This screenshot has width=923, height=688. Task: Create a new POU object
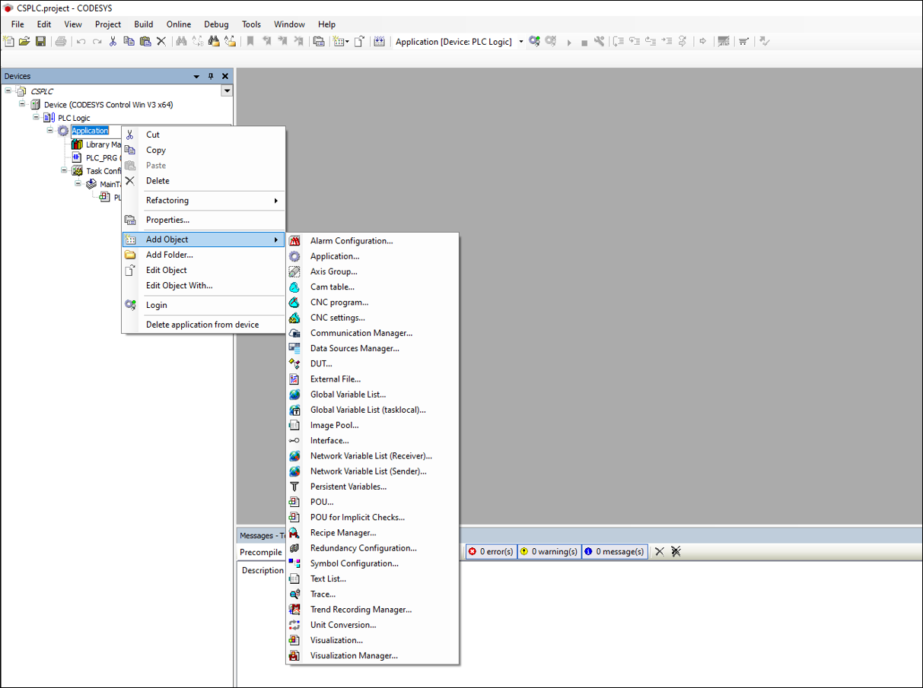[x=321, y=502]
